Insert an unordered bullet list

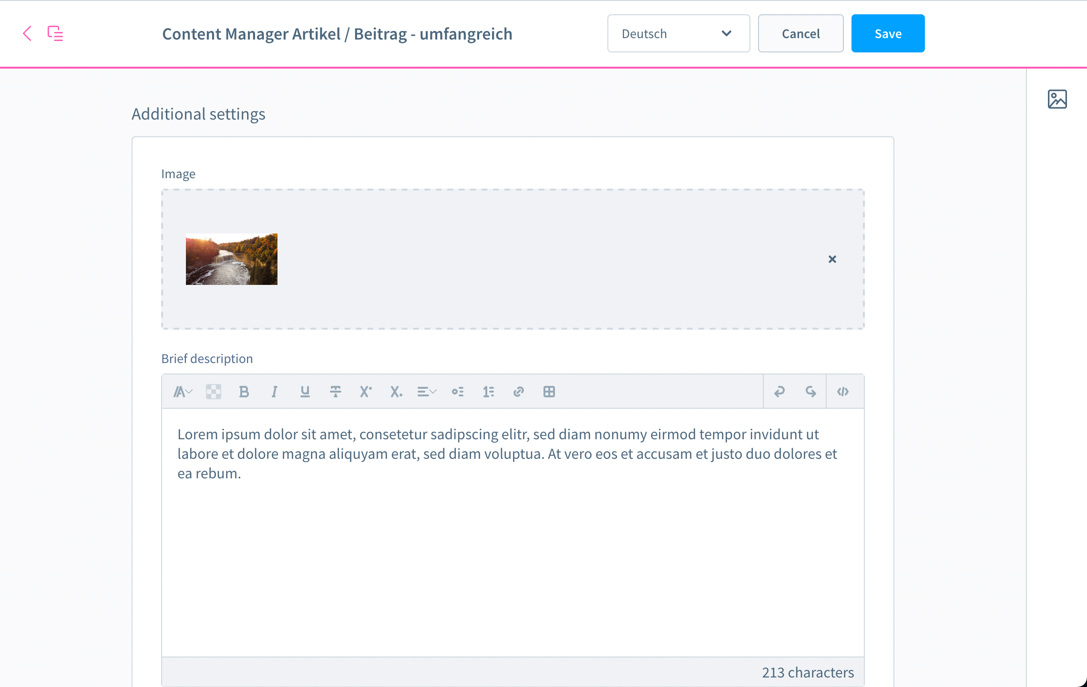pyautogui.click(x=457, y=392)
